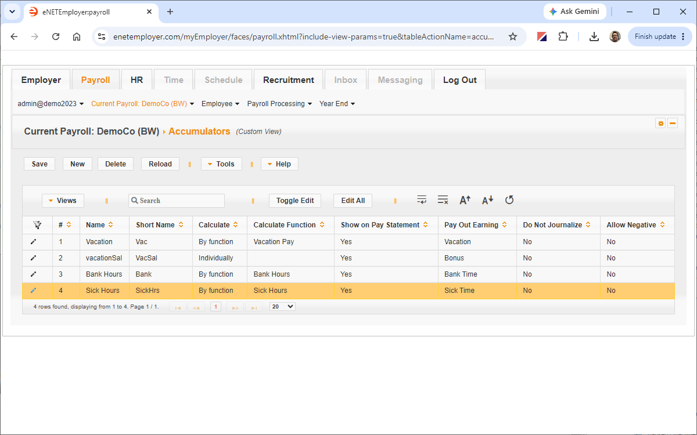This screenshot has width=697, height=435.
Task: Click the Toggle Edit button
Action: point(295,201)
